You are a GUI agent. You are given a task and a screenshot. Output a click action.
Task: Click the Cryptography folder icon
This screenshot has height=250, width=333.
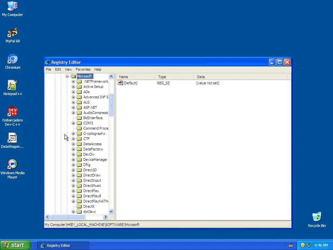tap(79, 133)
